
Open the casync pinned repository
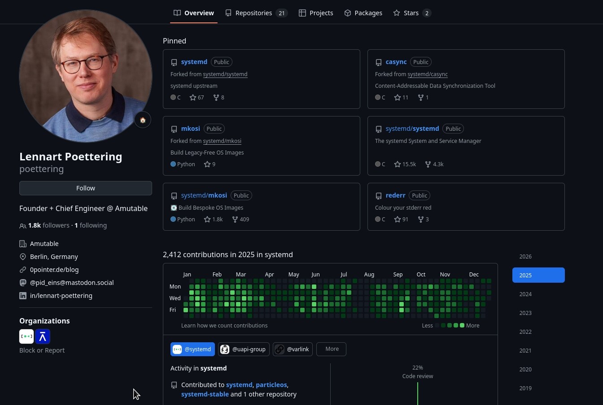click(x=396, y=62)
